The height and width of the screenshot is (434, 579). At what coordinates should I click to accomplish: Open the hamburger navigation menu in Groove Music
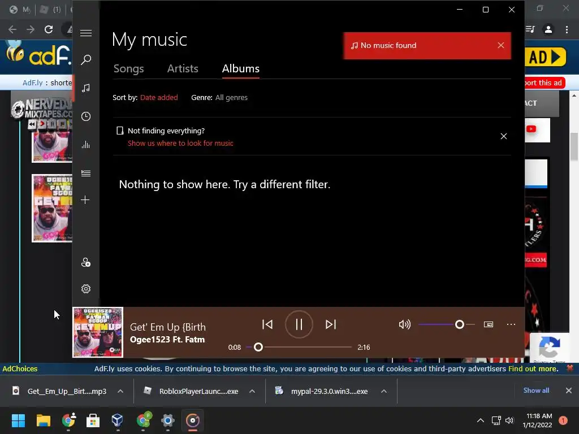tap(86, 33)
